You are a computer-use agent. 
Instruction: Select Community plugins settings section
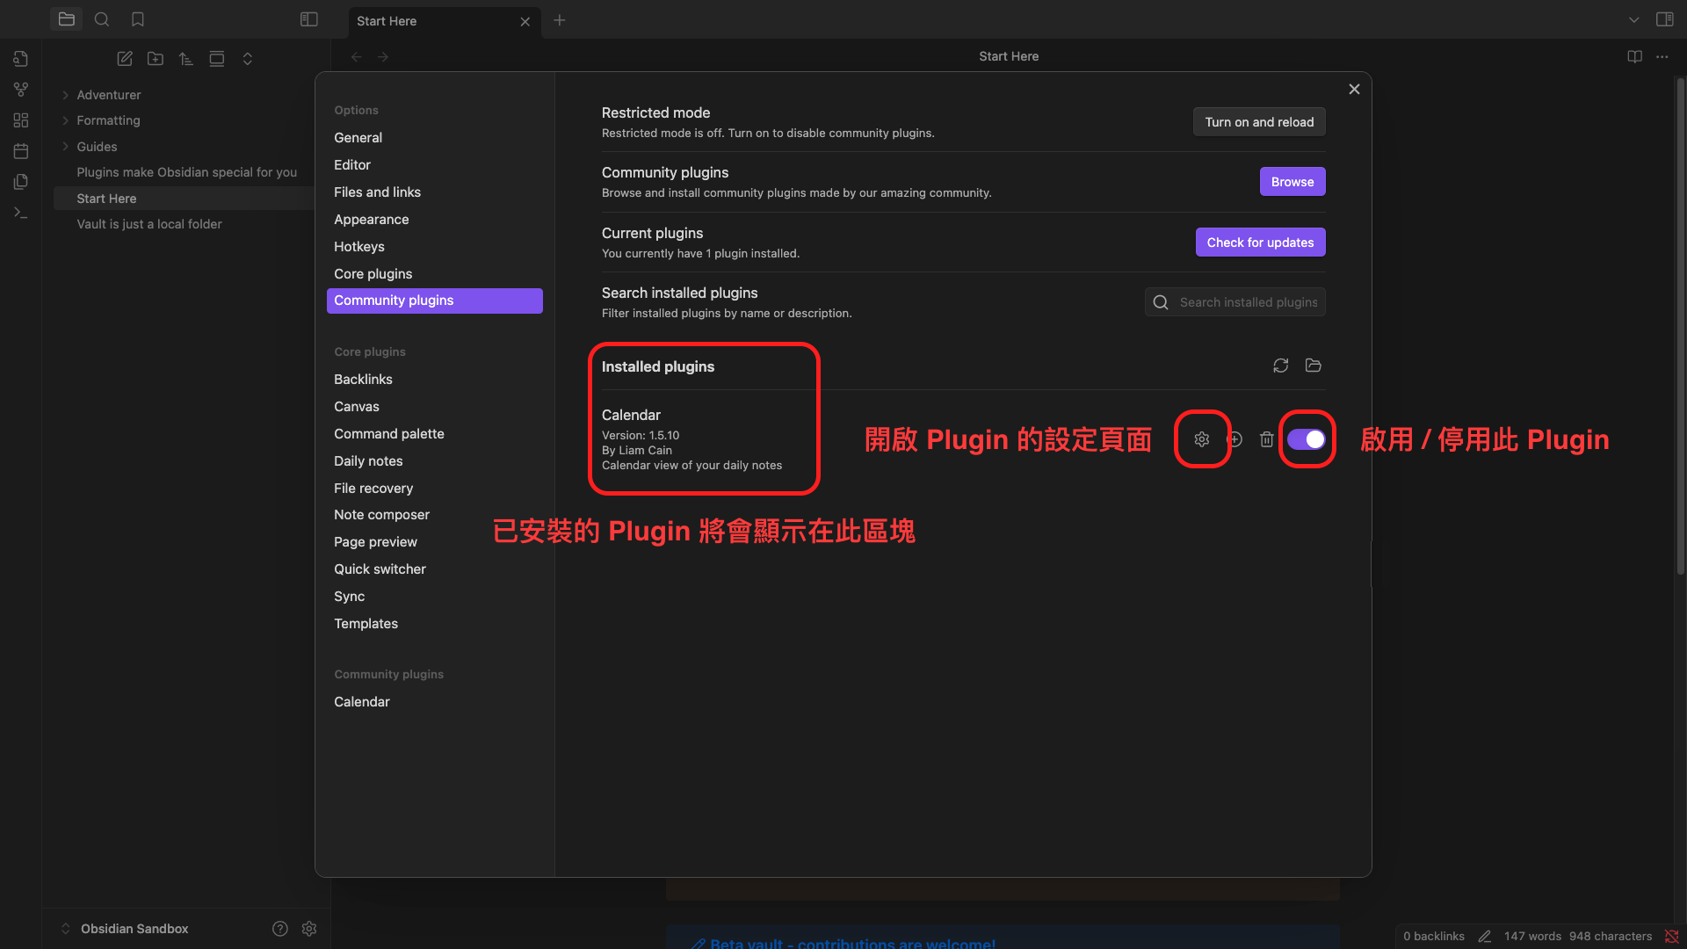(x=435, y=301)
